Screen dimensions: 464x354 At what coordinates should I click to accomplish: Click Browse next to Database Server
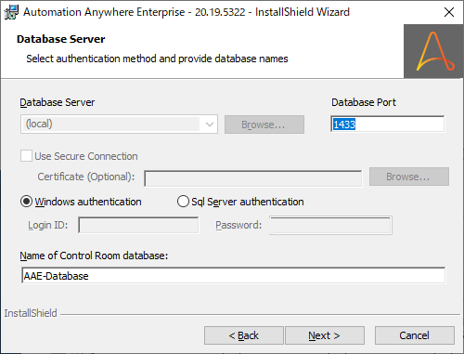point(264,125)
